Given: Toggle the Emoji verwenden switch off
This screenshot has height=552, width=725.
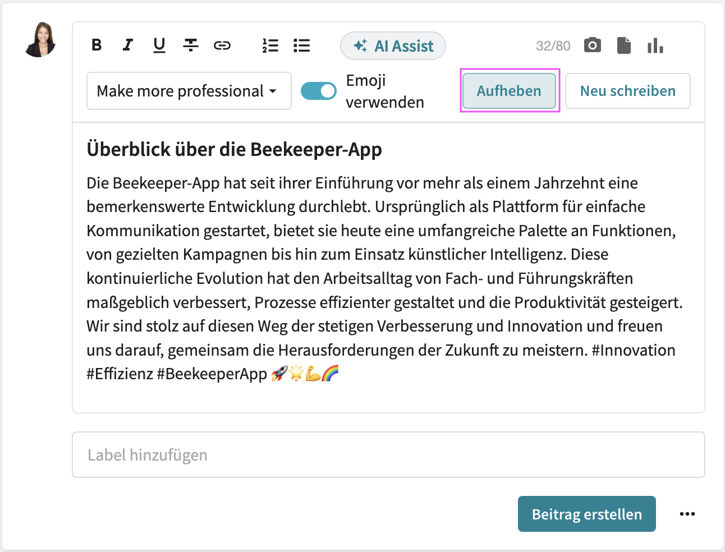Looking at the screenshot, I should pos(318,90).
